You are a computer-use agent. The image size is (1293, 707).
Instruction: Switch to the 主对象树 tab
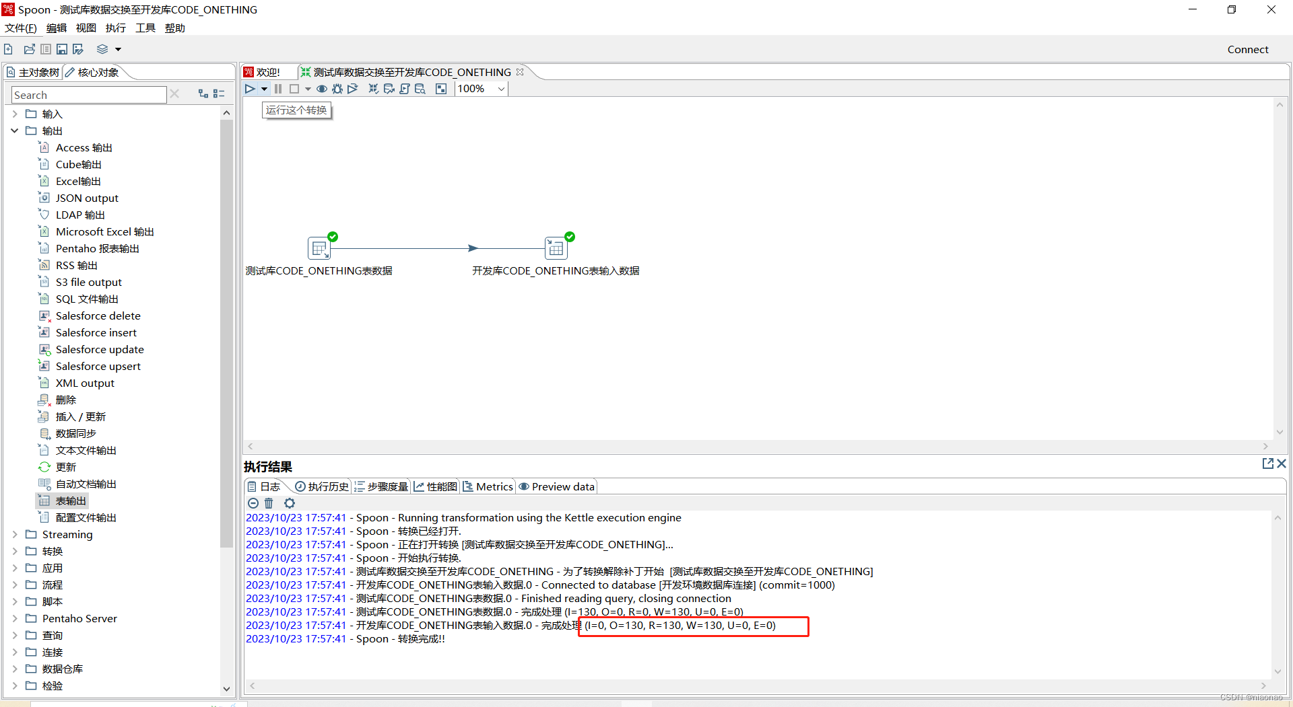point(33,72)
